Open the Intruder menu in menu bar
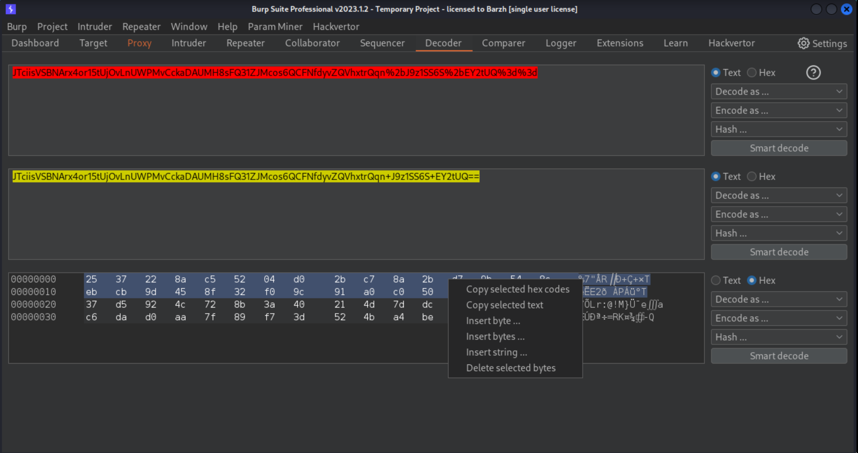Image resolution: width=858 pixels, height=453 pixels. pyautogui.click(x=95, y=27)
